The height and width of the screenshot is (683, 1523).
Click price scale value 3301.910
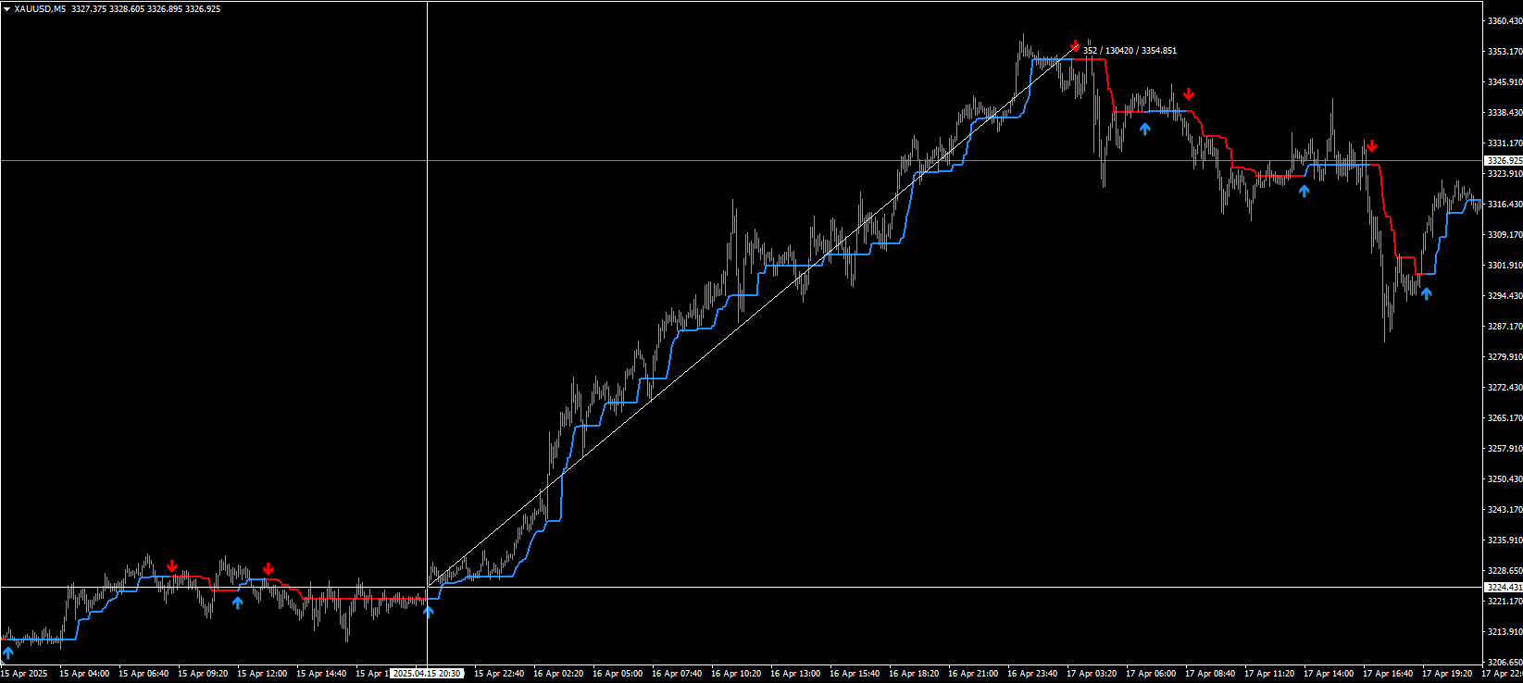[1504, 266]
